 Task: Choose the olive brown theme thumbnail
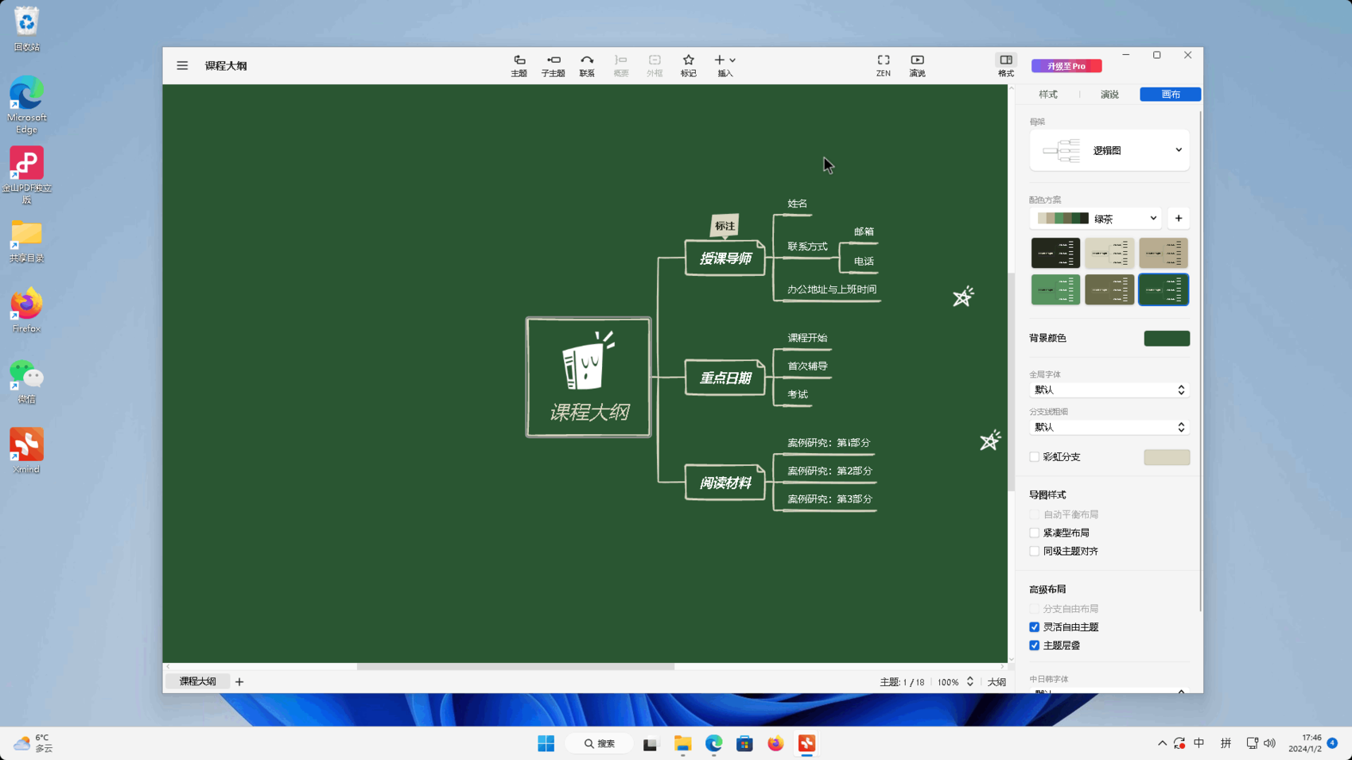(x=1109, y=290)
